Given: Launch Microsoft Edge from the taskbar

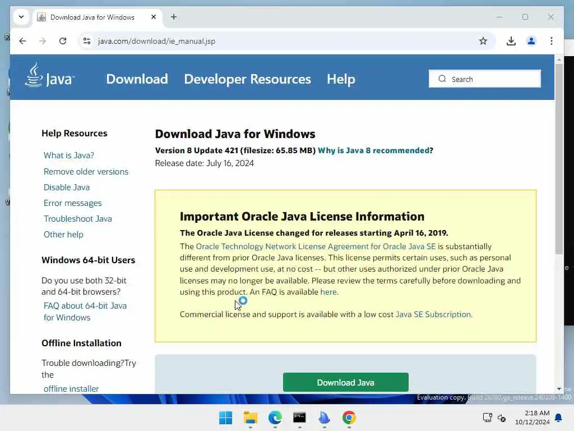Looking at the screenshot, I should coord(275,418).
